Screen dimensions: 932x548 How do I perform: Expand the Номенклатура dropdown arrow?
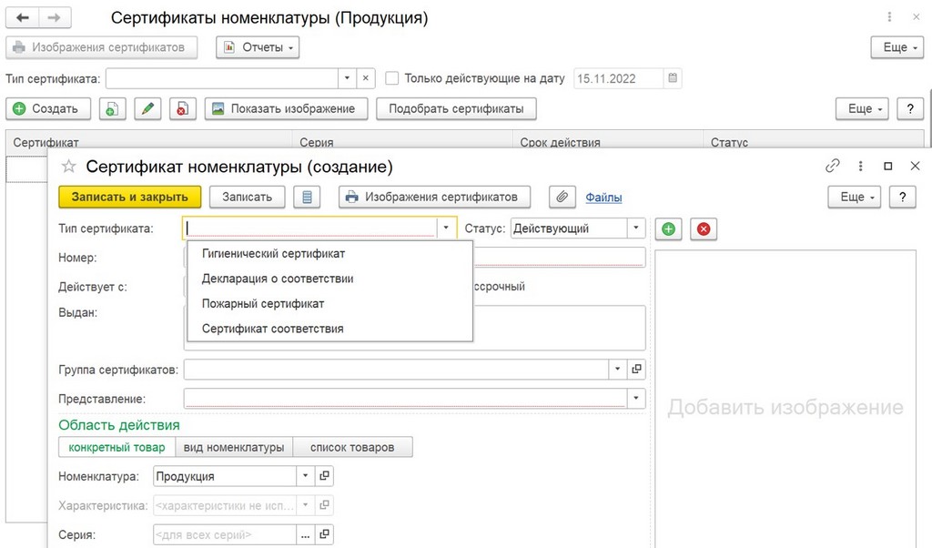tap(305, 475)
